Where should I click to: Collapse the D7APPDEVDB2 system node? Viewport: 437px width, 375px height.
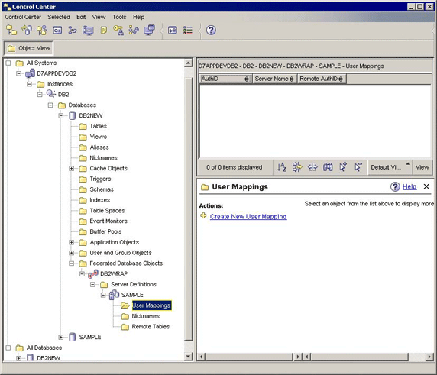18,73
